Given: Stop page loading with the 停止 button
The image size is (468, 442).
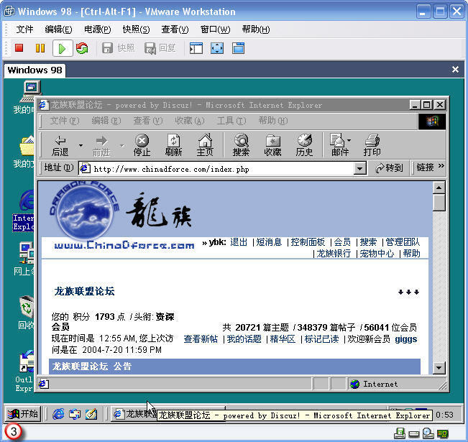Looking at the screenshot, I should pyautogui.click(x=142, y=145).
